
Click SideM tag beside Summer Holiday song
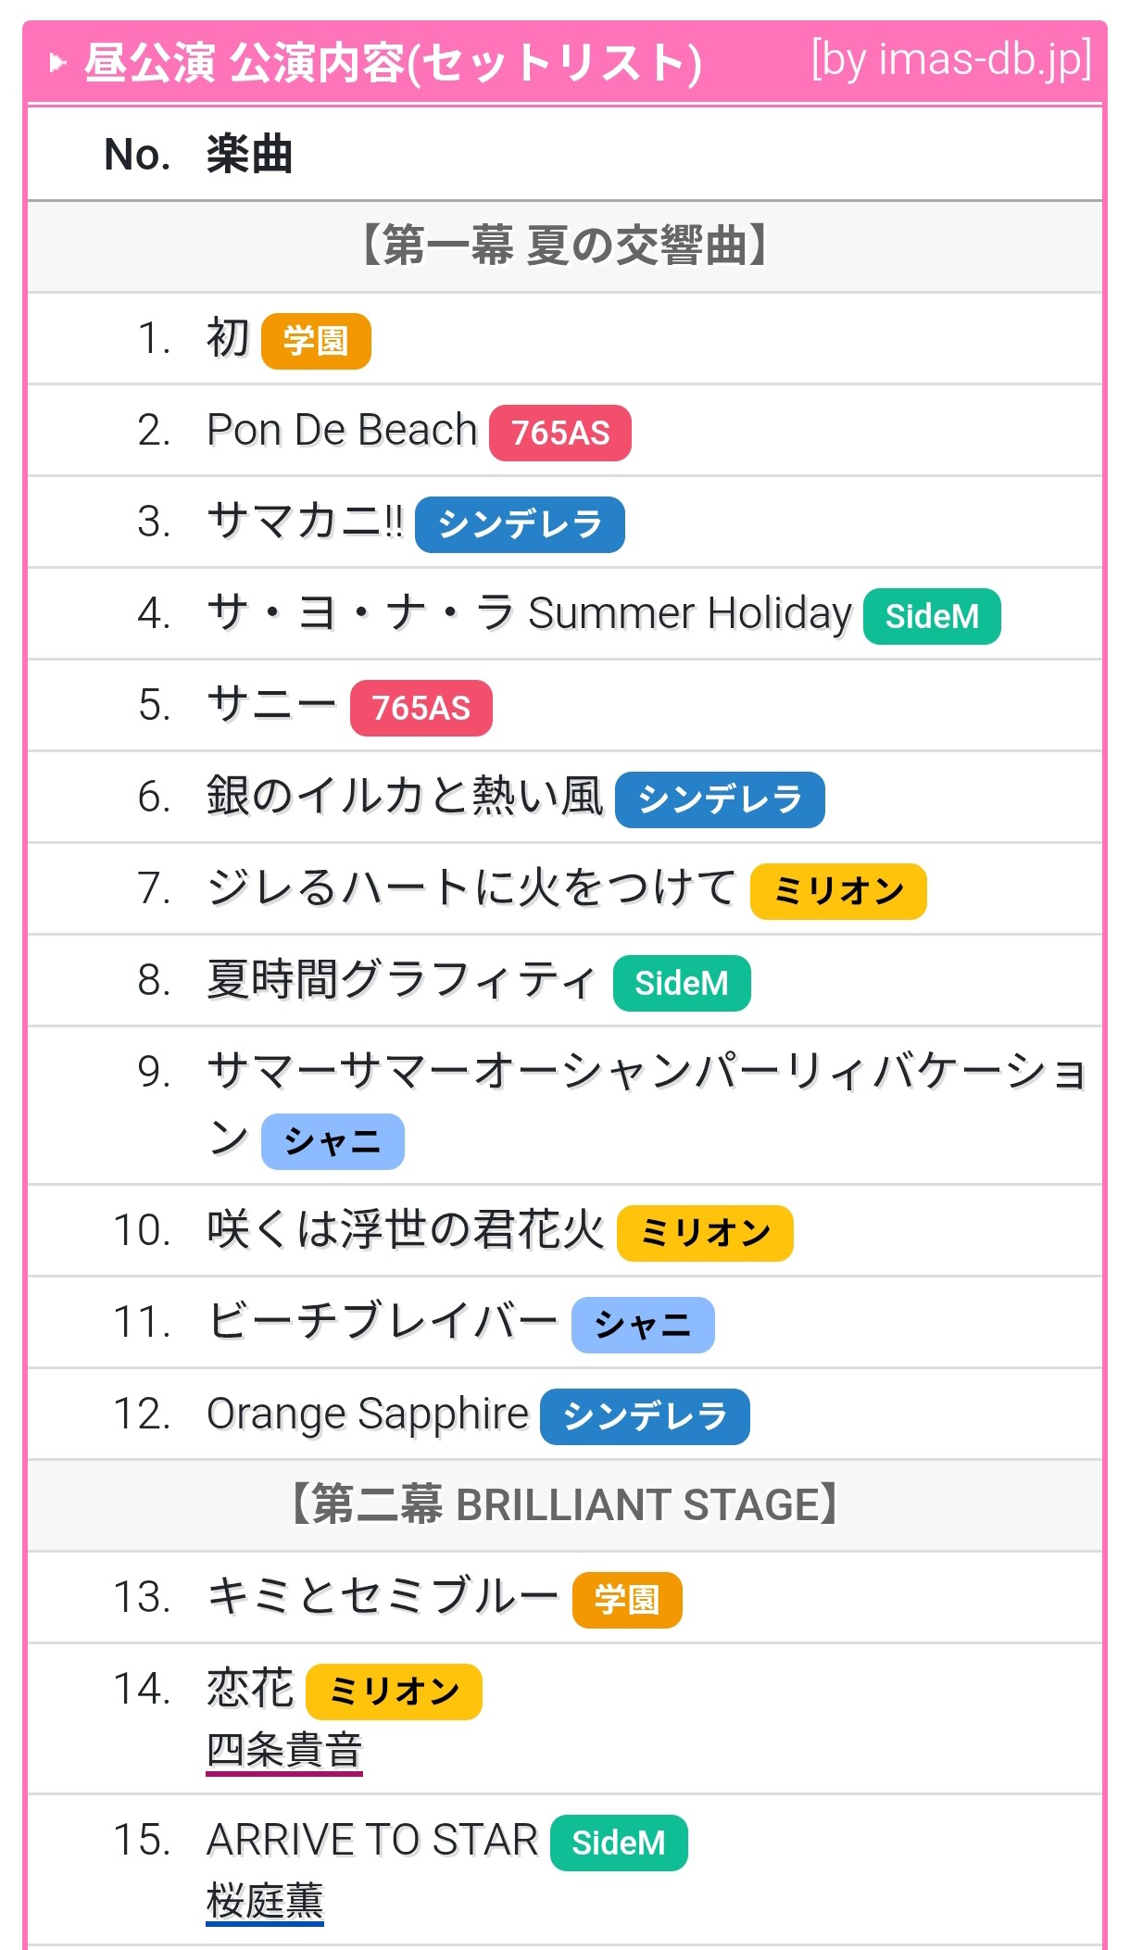coord(932,616)
